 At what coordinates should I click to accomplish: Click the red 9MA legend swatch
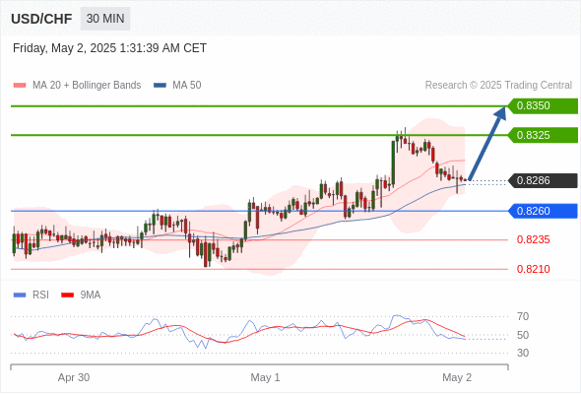click(x=67, y=295)
